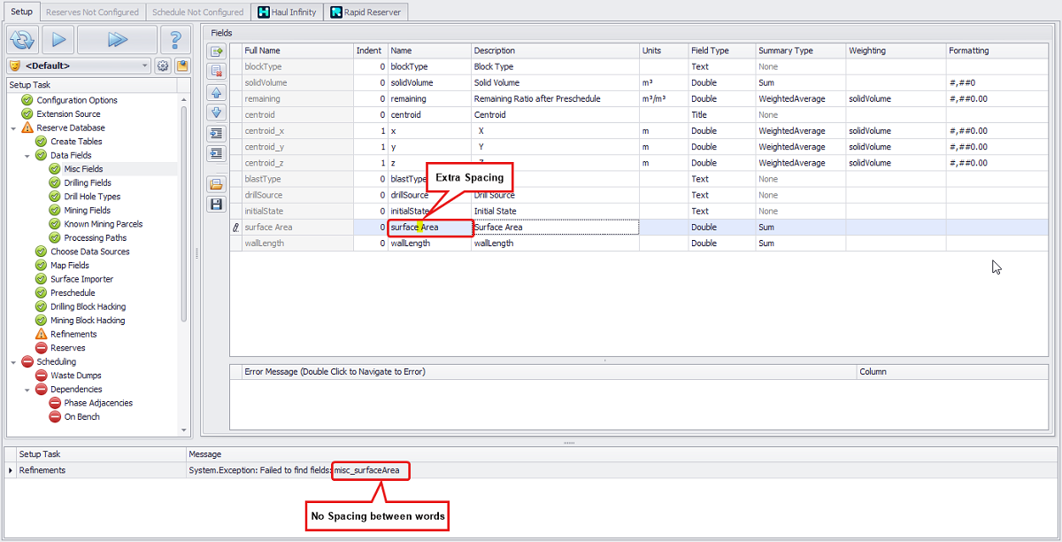Select Refinements in the setup task tree
This screenshot has height=542, width=1062.
click(73, 335)
